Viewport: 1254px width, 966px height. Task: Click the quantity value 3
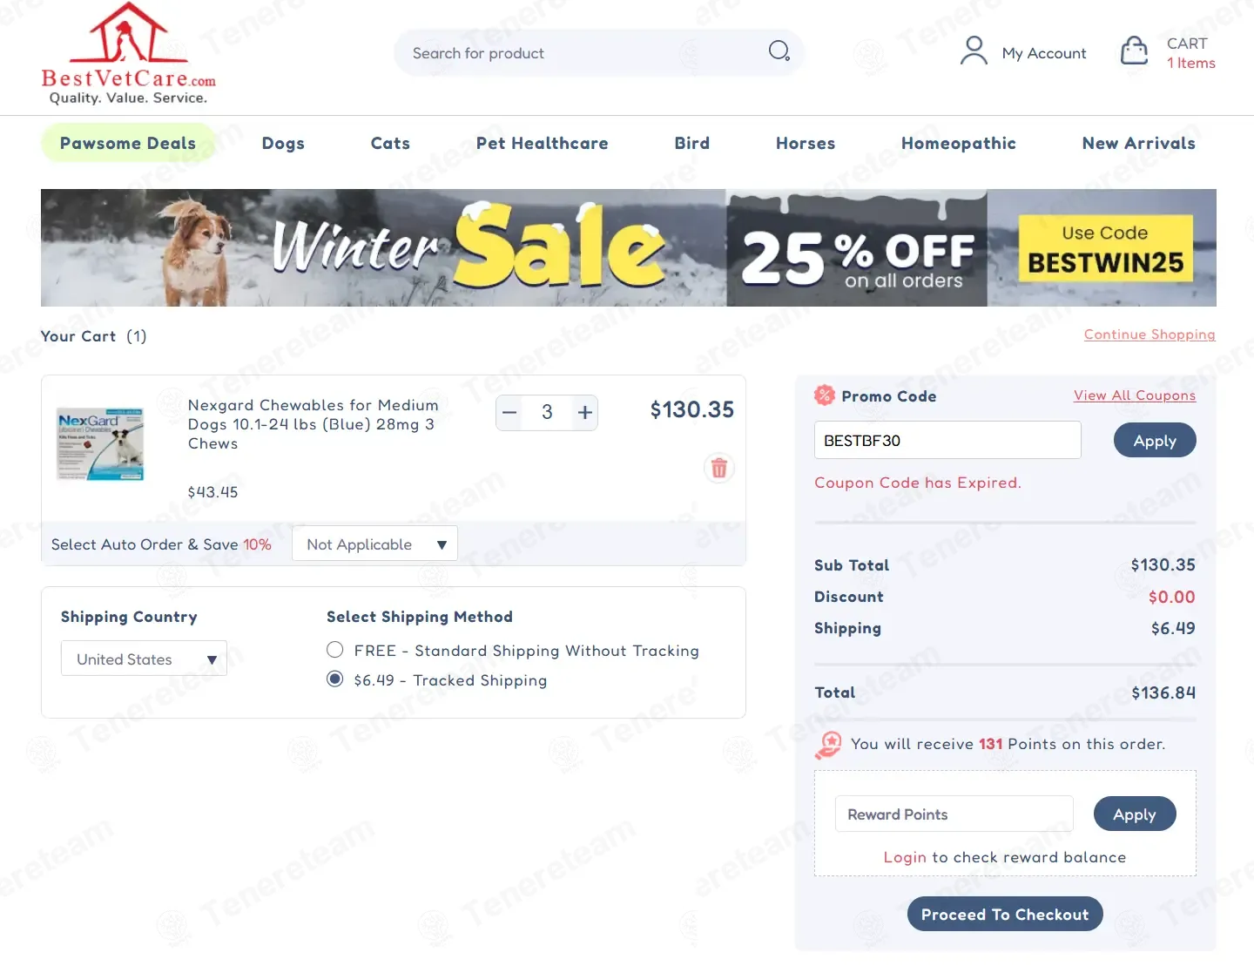click(547, 412)
